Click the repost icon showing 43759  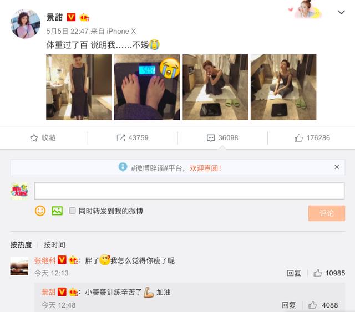pyautogui.click(x=121, y=138)
